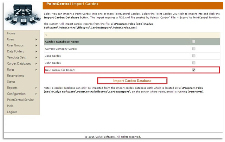The image size is (225, 142).
Task: Click the PDS-SVR server name text
Action: pyautogui.click(x=195, y=92)
